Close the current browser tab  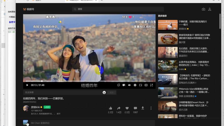(x=96, y=1)
